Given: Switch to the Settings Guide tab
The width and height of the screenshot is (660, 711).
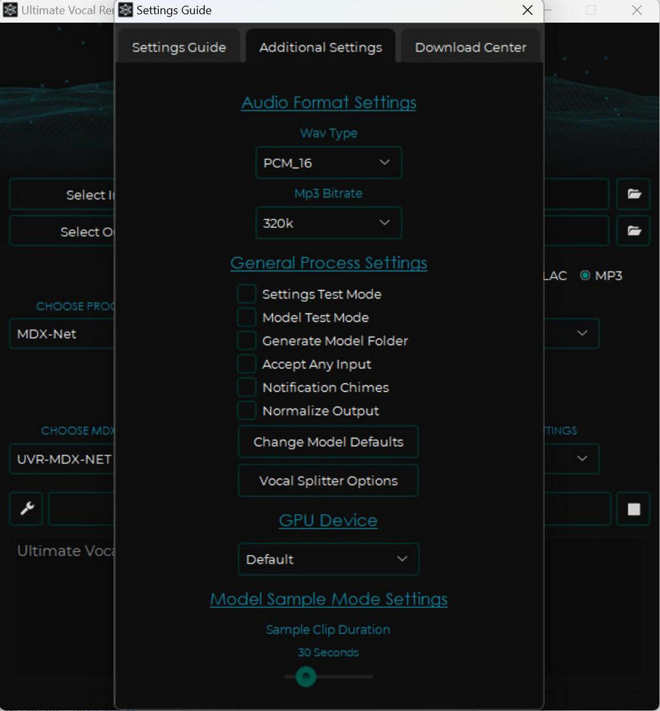Looking at the screenshot, I should [178, 48].
